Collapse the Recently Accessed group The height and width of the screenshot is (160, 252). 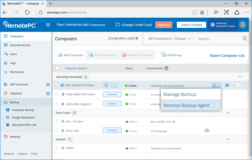239,77
